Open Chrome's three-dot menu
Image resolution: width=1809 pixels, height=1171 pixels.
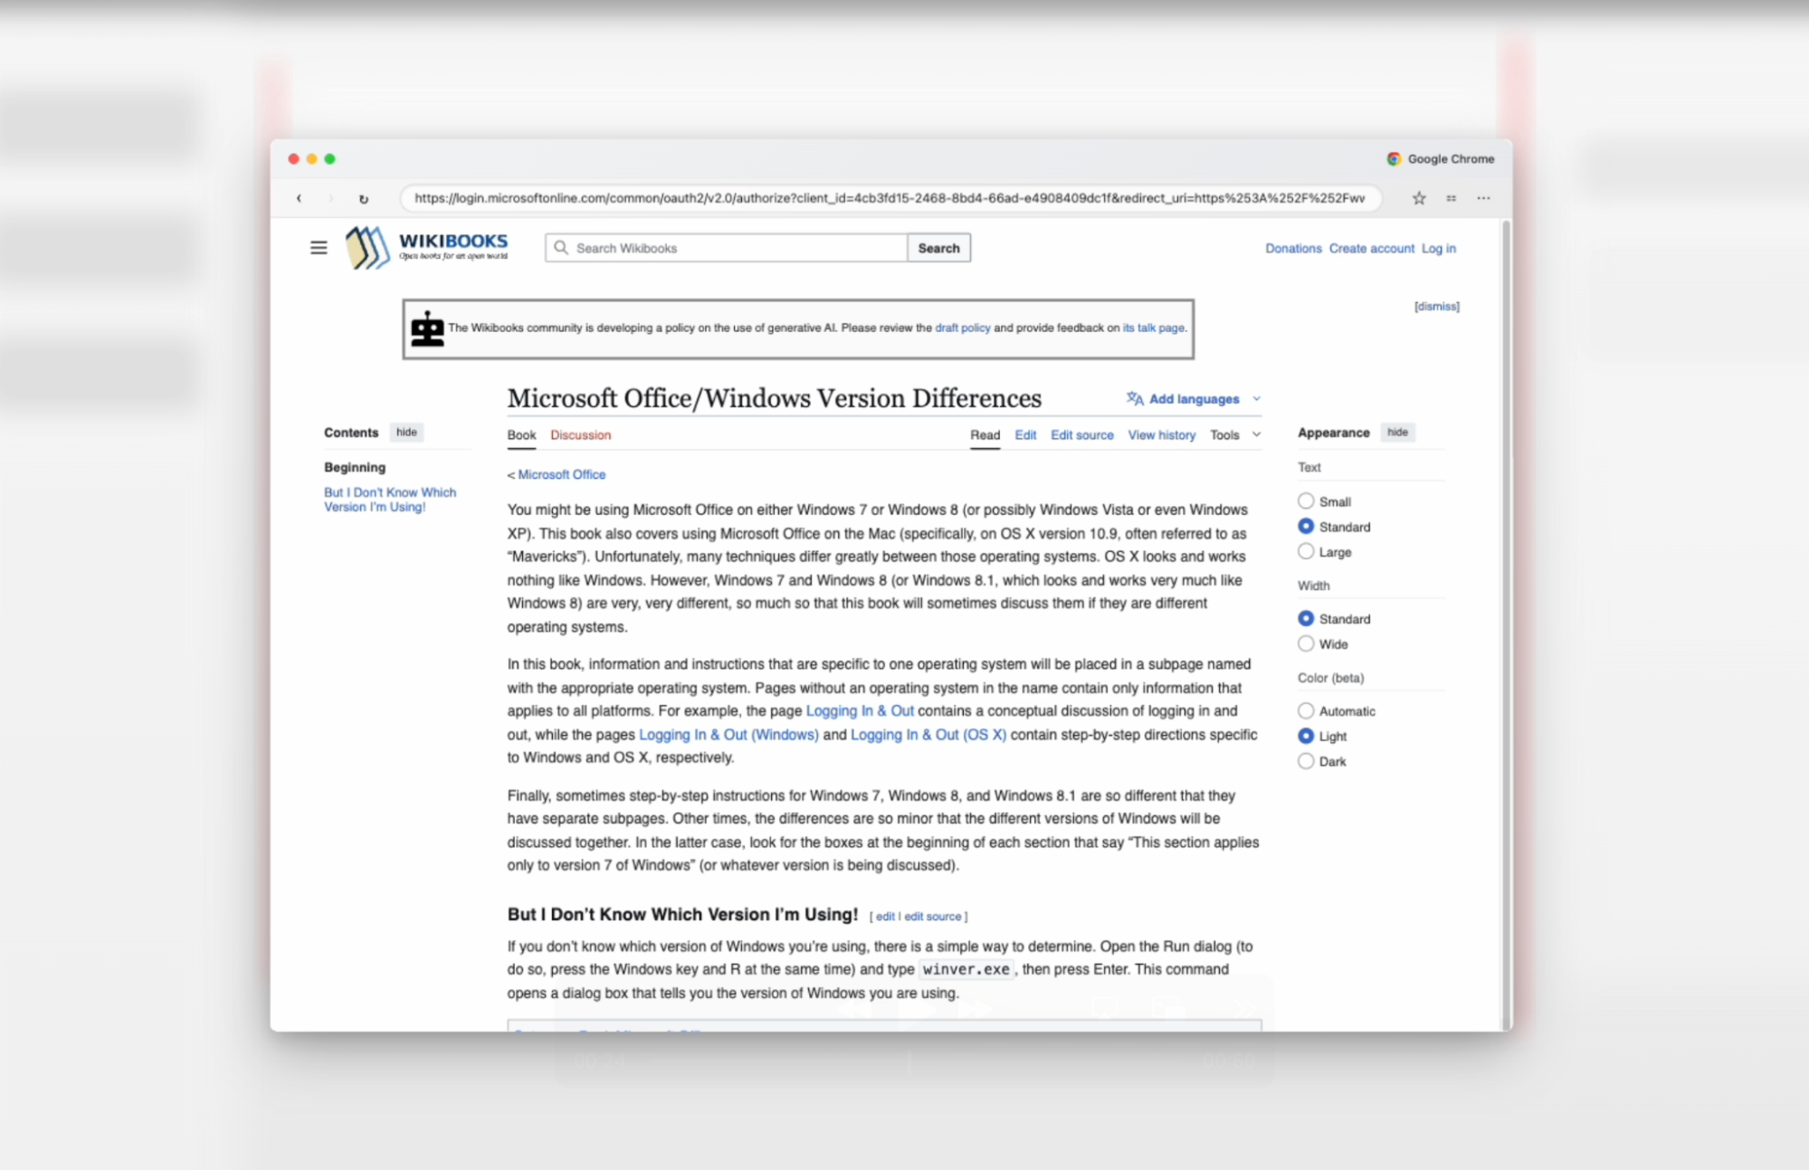click(1482, 198)
